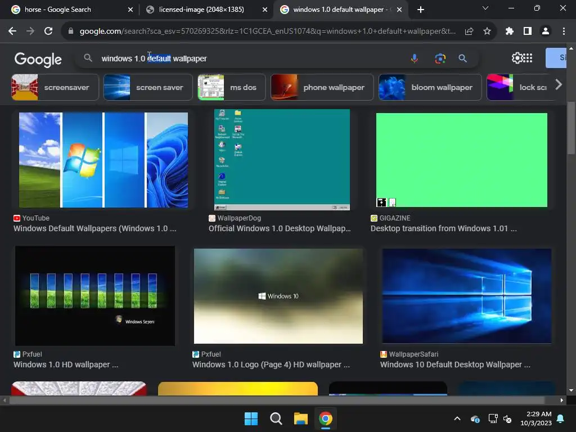Open the Windows 1.0 HD wallpaper link
The image size is (576, 432).
[66, 364]
